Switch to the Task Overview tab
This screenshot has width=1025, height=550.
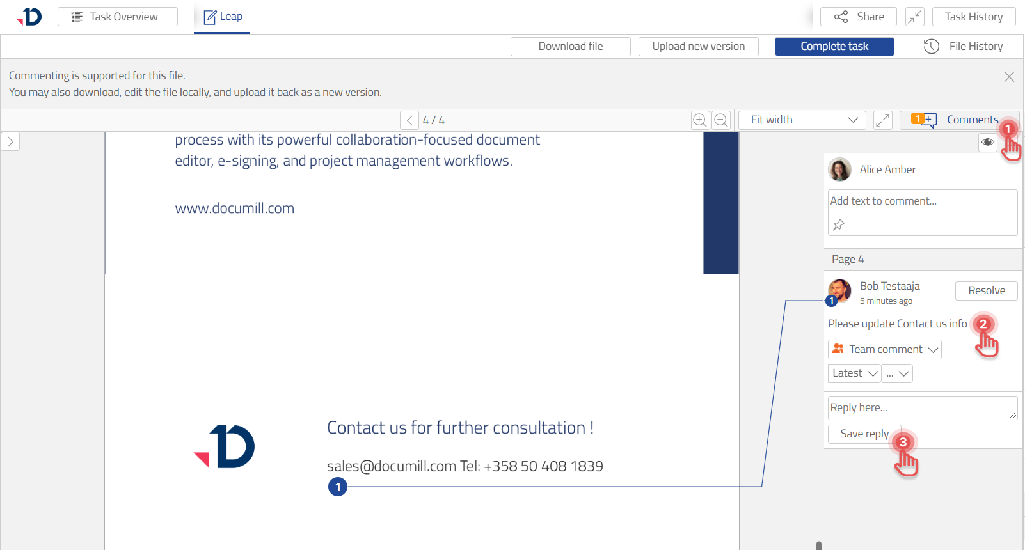click(118, 17)
